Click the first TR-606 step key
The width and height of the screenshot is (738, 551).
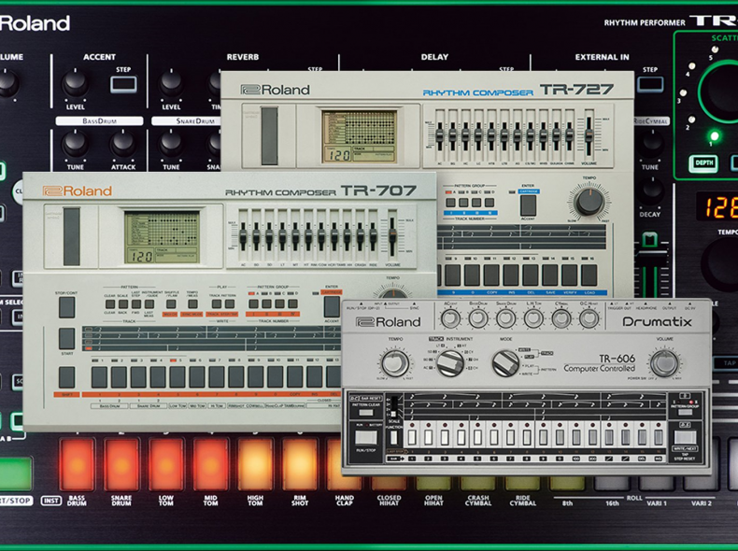[412, 437]
